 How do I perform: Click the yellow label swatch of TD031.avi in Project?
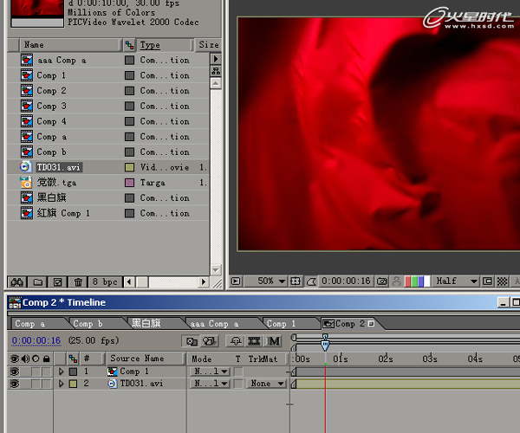pos(129,167)
